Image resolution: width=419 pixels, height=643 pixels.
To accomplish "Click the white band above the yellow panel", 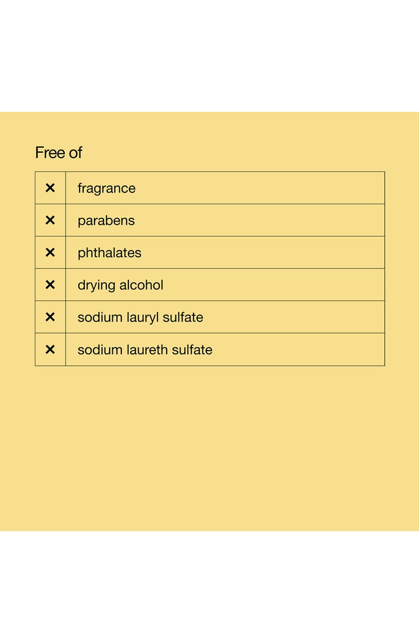I will coord(209,54).
